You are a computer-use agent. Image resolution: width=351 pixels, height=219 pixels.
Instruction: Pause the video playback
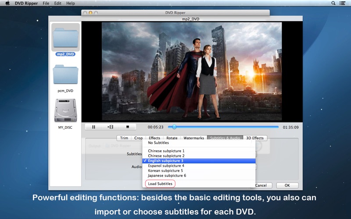pos(93,127)
